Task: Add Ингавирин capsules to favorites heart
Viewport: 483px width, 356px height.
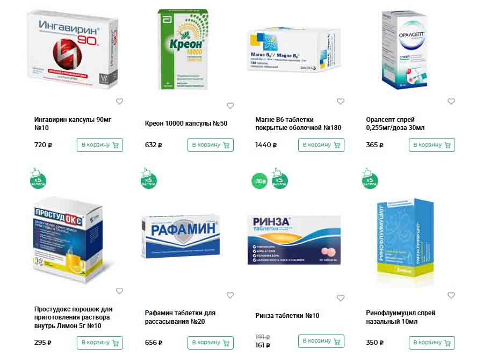Action: click(119, 101)
